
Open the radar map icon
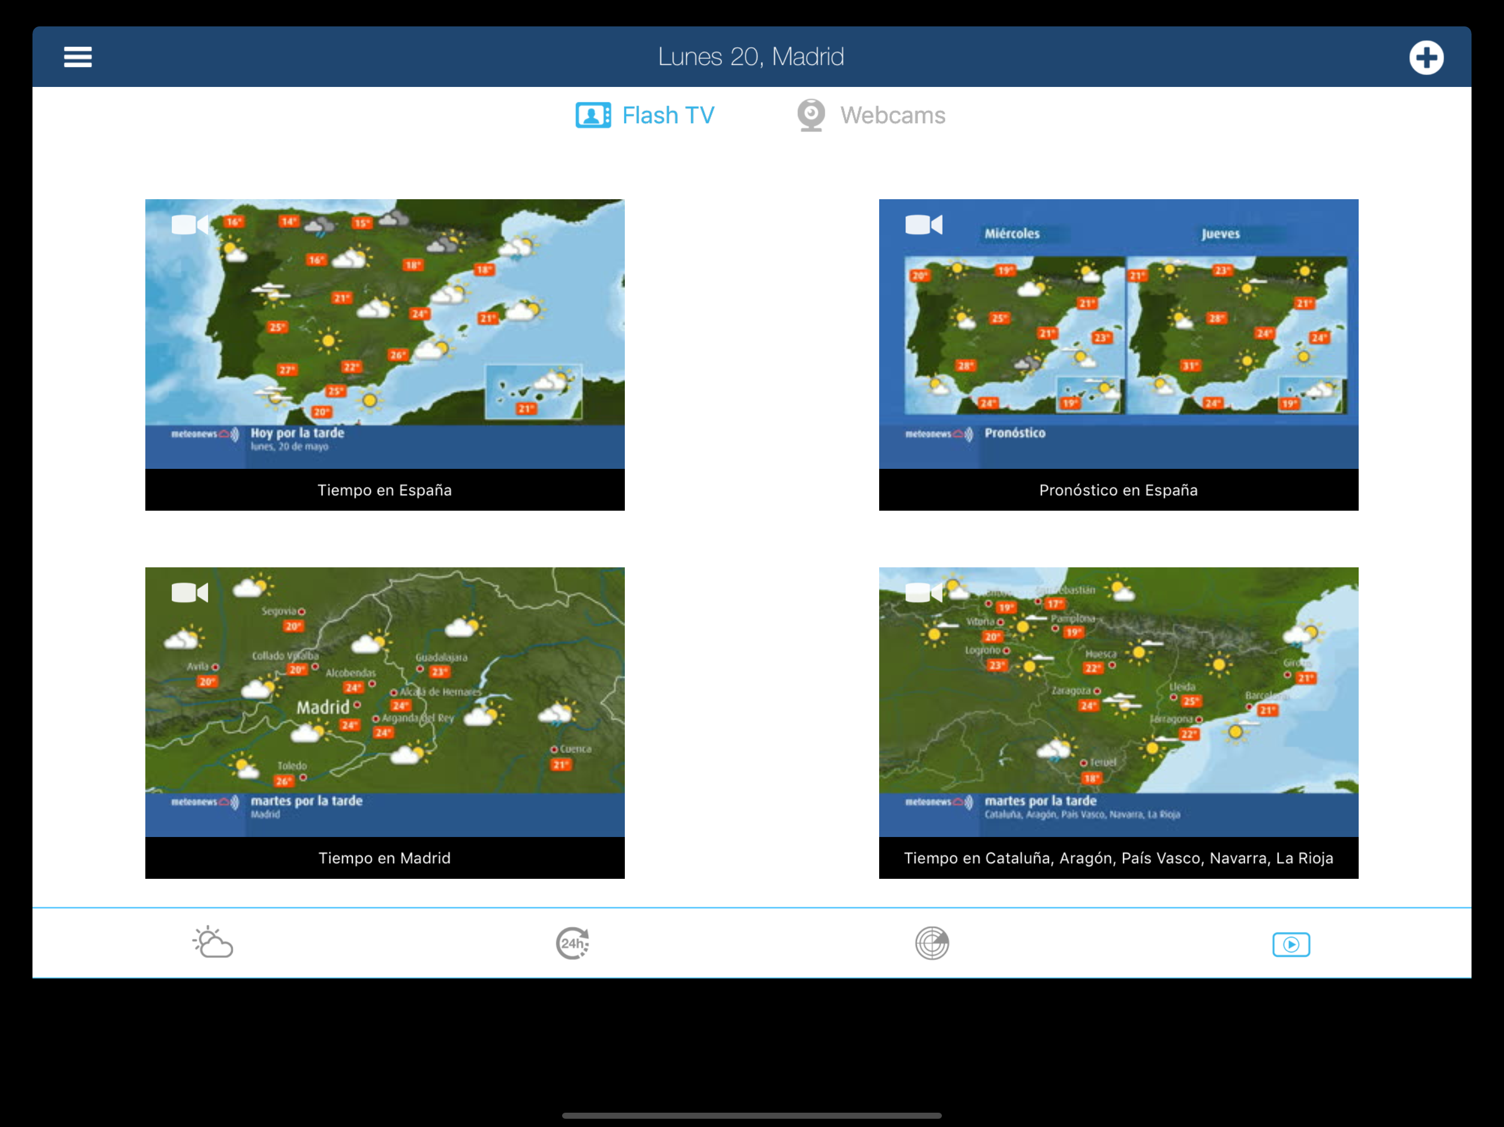pyautogui.click(x=931, y=943)
